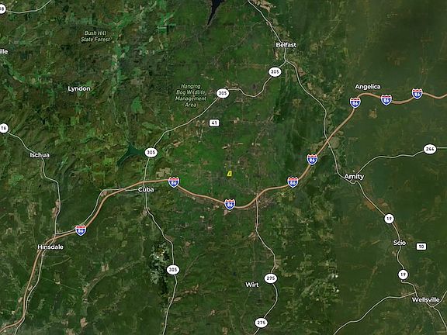
Task: Click the route 244 shield marker
Action: point(430,149)
